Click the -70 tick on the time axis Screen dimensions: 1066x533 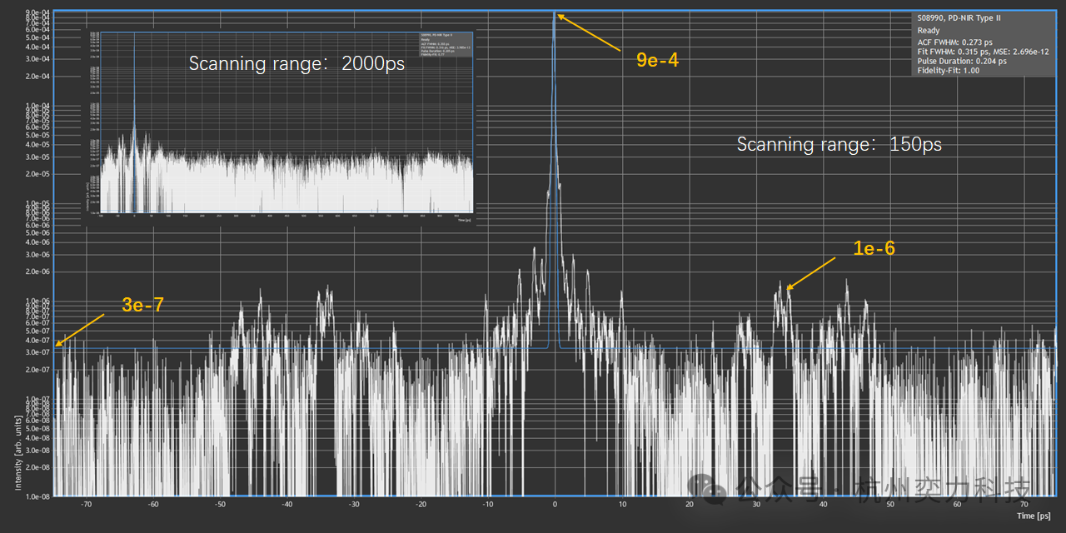[86, 504]
